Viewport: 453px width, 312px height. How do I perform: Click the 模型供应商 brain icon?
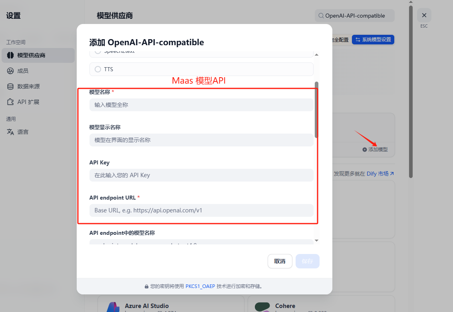point(10,55)
